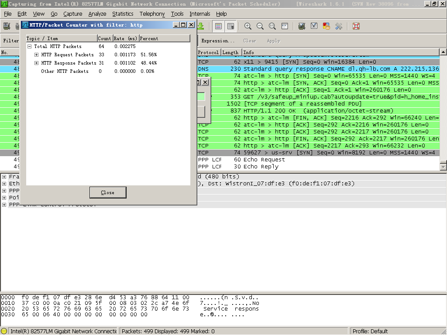The image size is (447, 335).
Task: Open the Go menu
Action: click(54, 14)
